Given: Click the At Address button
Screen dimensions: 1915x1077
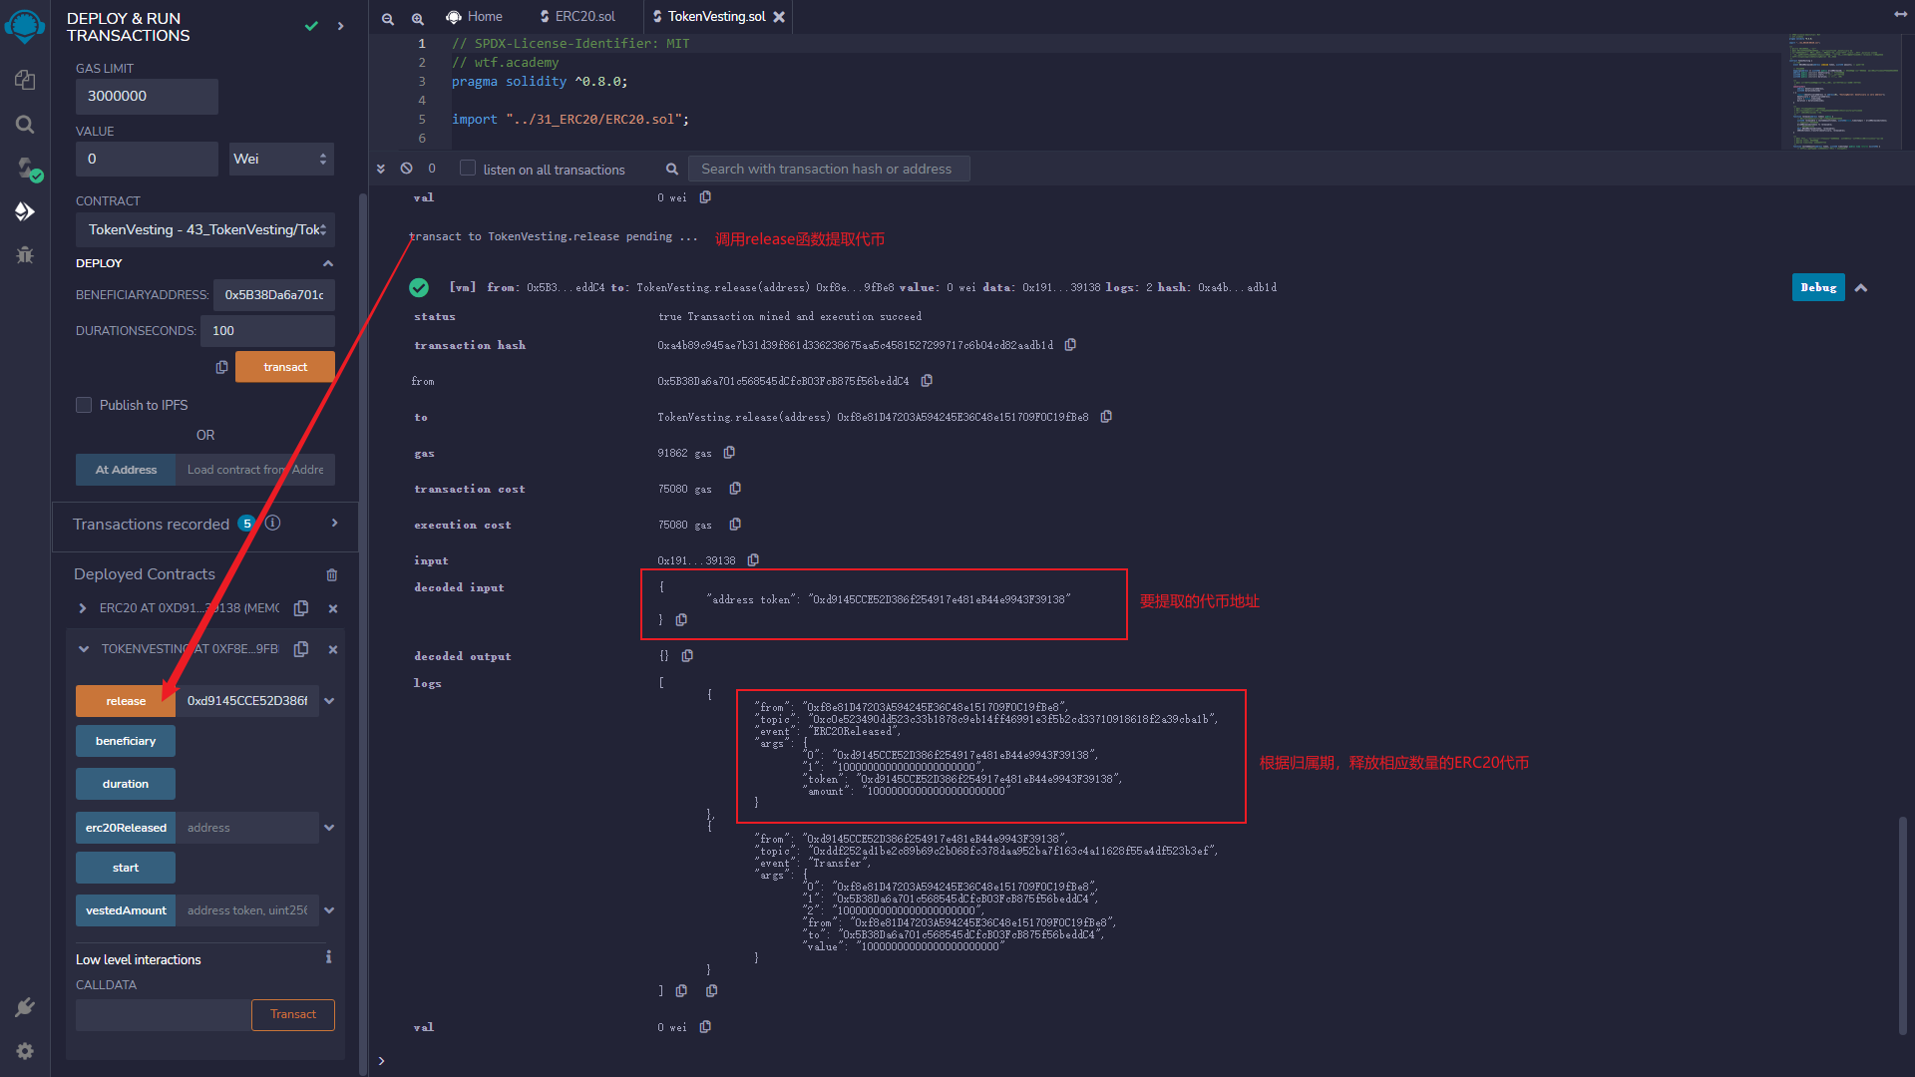Looking at the screenshot, I should (x=125, y=468).
